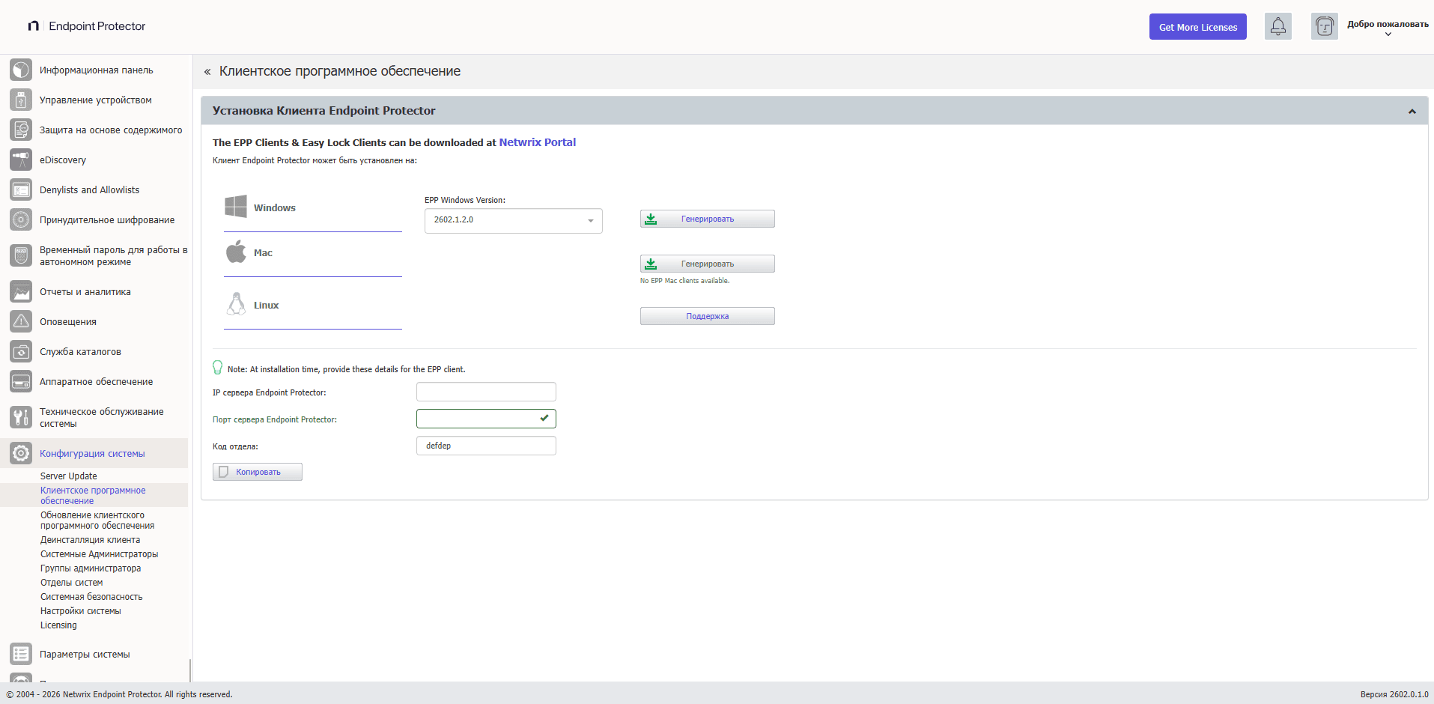Open Управление устройством menu item
This screenshot has width=1434, height=704.
95,100
